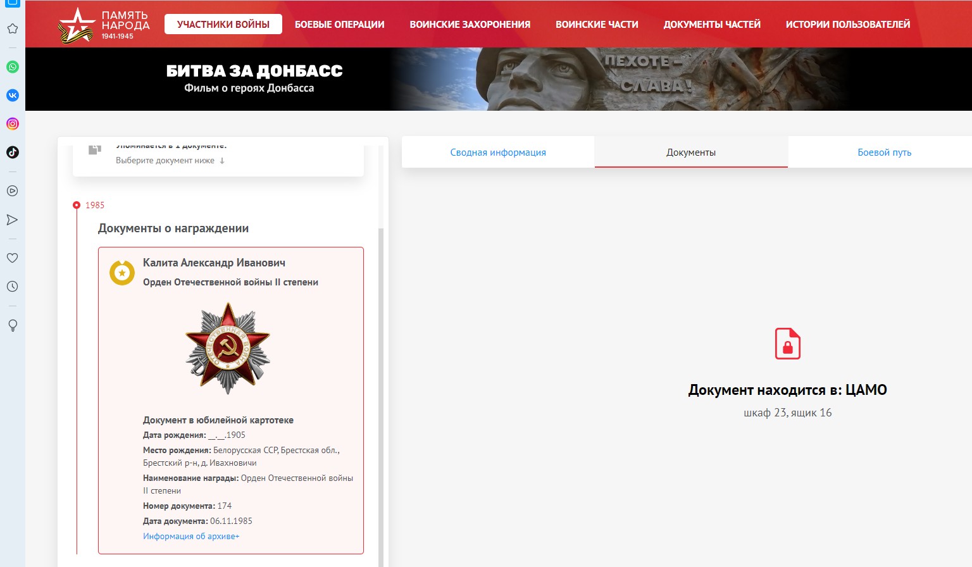Image resolution: width=972 pixels, height=567 pixels.
Task: Click the 'Участники войны' button
Action: 223,25
